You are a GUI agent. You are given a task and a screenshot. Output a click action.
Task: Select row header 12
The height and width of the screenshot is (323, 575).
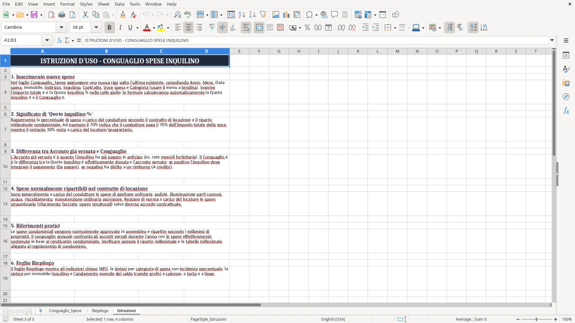coord(5,189)
